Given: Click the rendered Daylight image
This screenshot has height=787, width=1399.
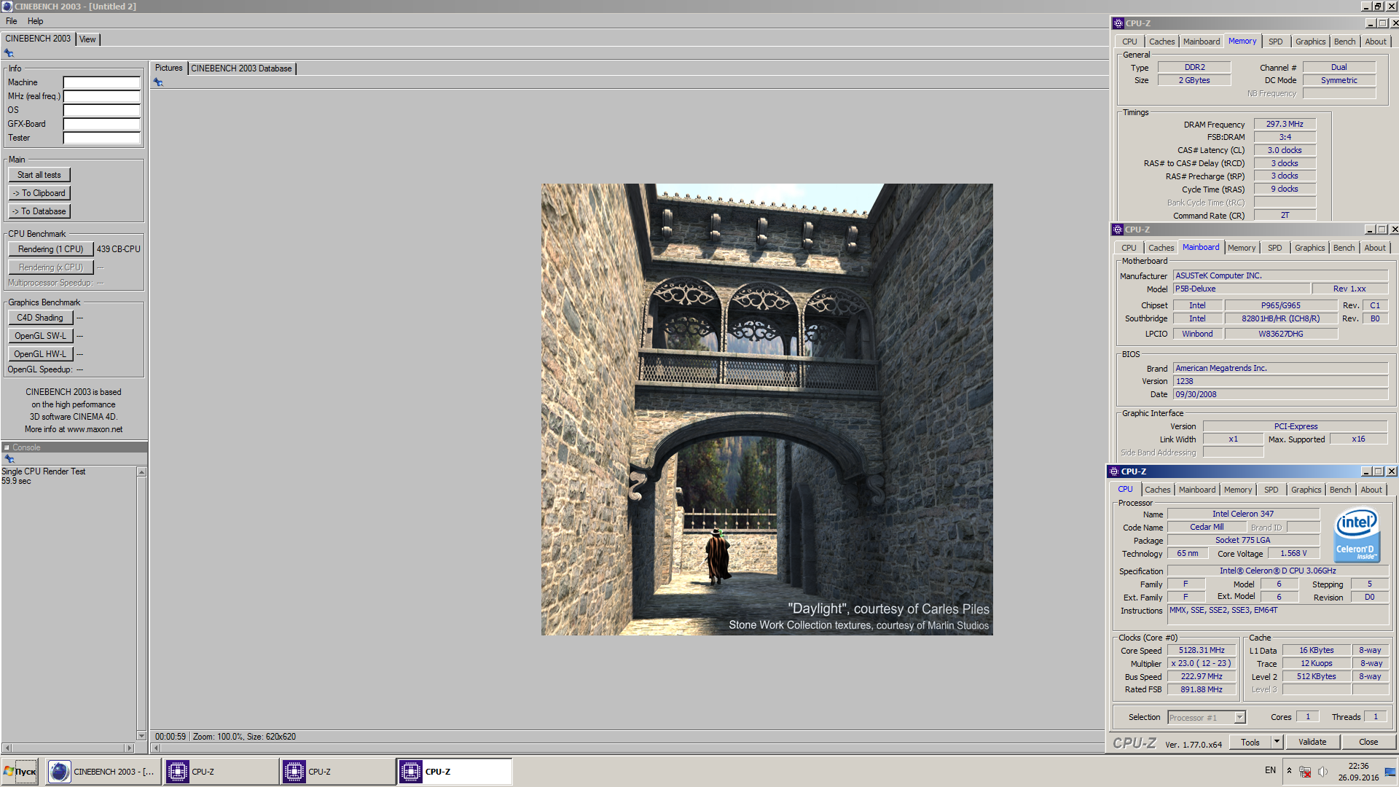Looking at the screenshot, I should click(x=767, y=409).
